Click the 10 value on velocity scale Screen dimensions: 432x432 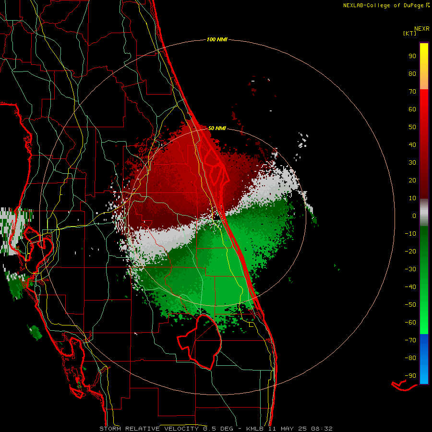(412, 198)
